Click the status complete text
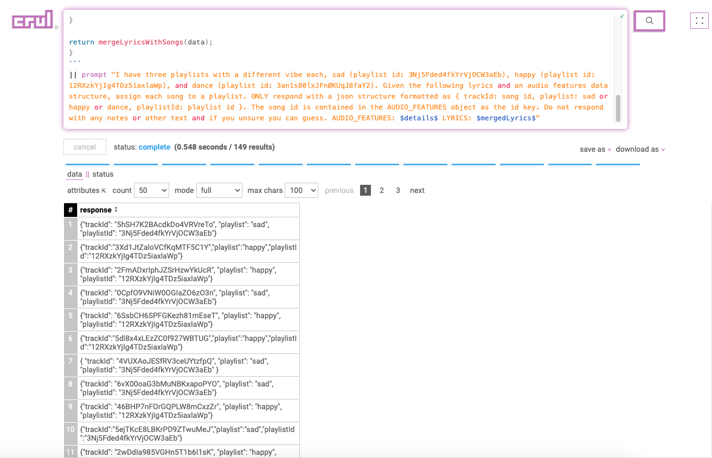 coord(142,147)
